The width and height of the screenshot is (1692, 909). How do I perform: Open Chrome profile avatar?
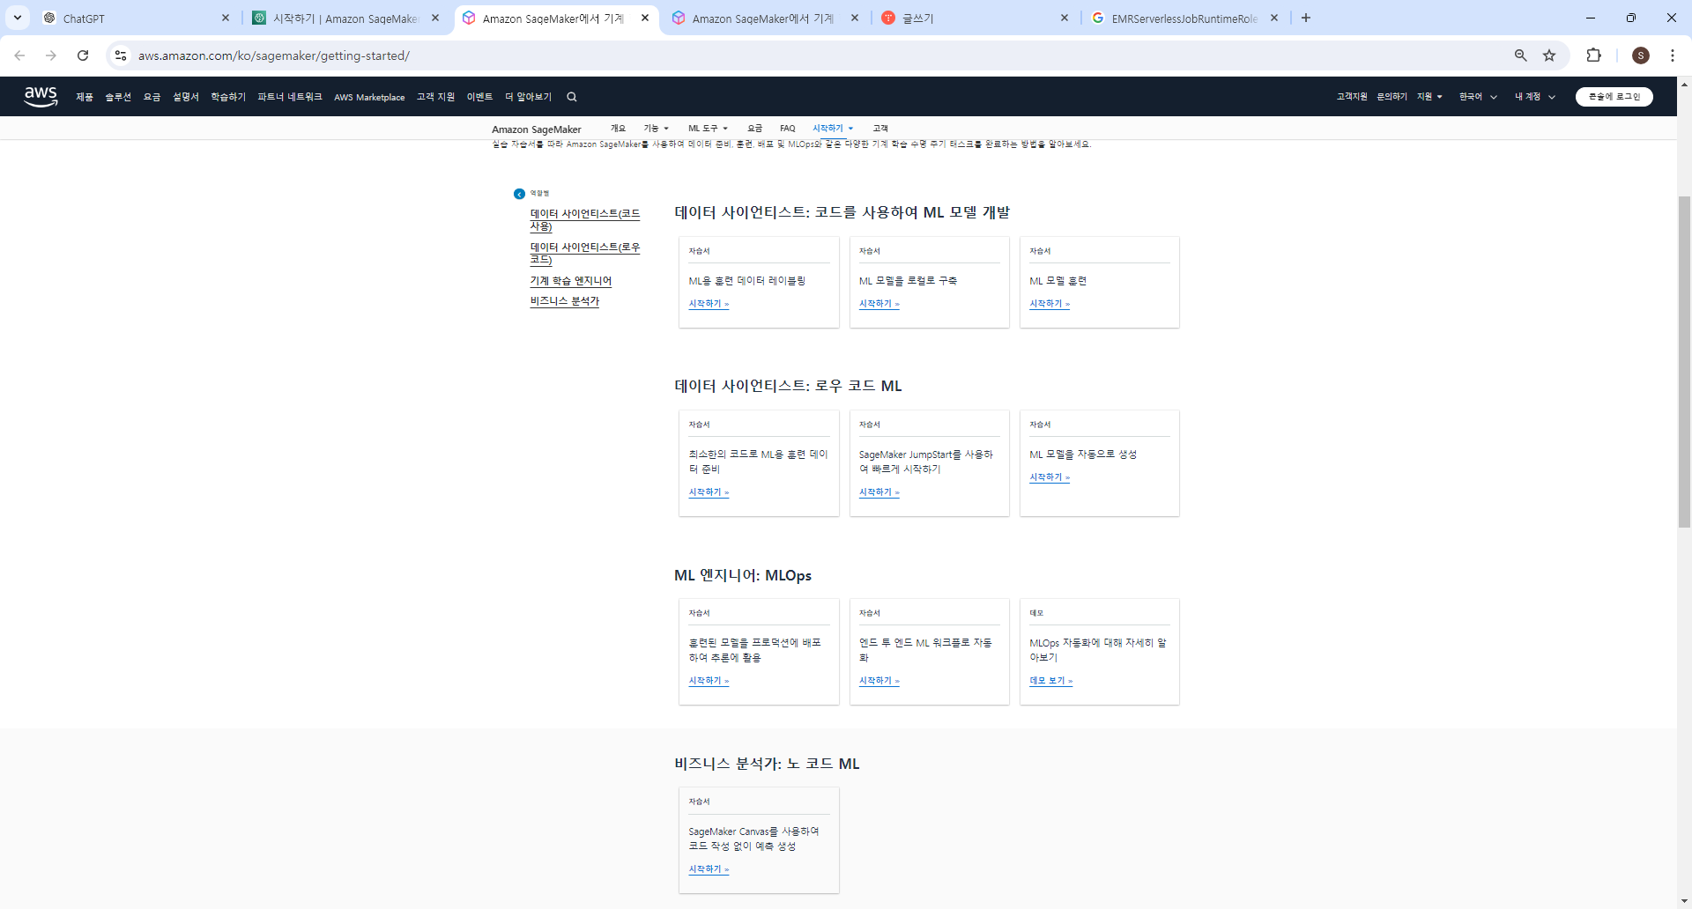(1641, 55)
